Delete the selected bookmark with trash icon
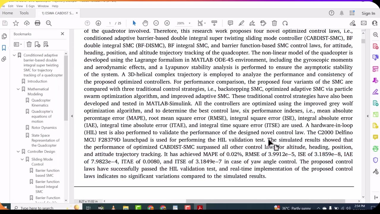Viewport: 380px width, 214px height. click(29, 44)
